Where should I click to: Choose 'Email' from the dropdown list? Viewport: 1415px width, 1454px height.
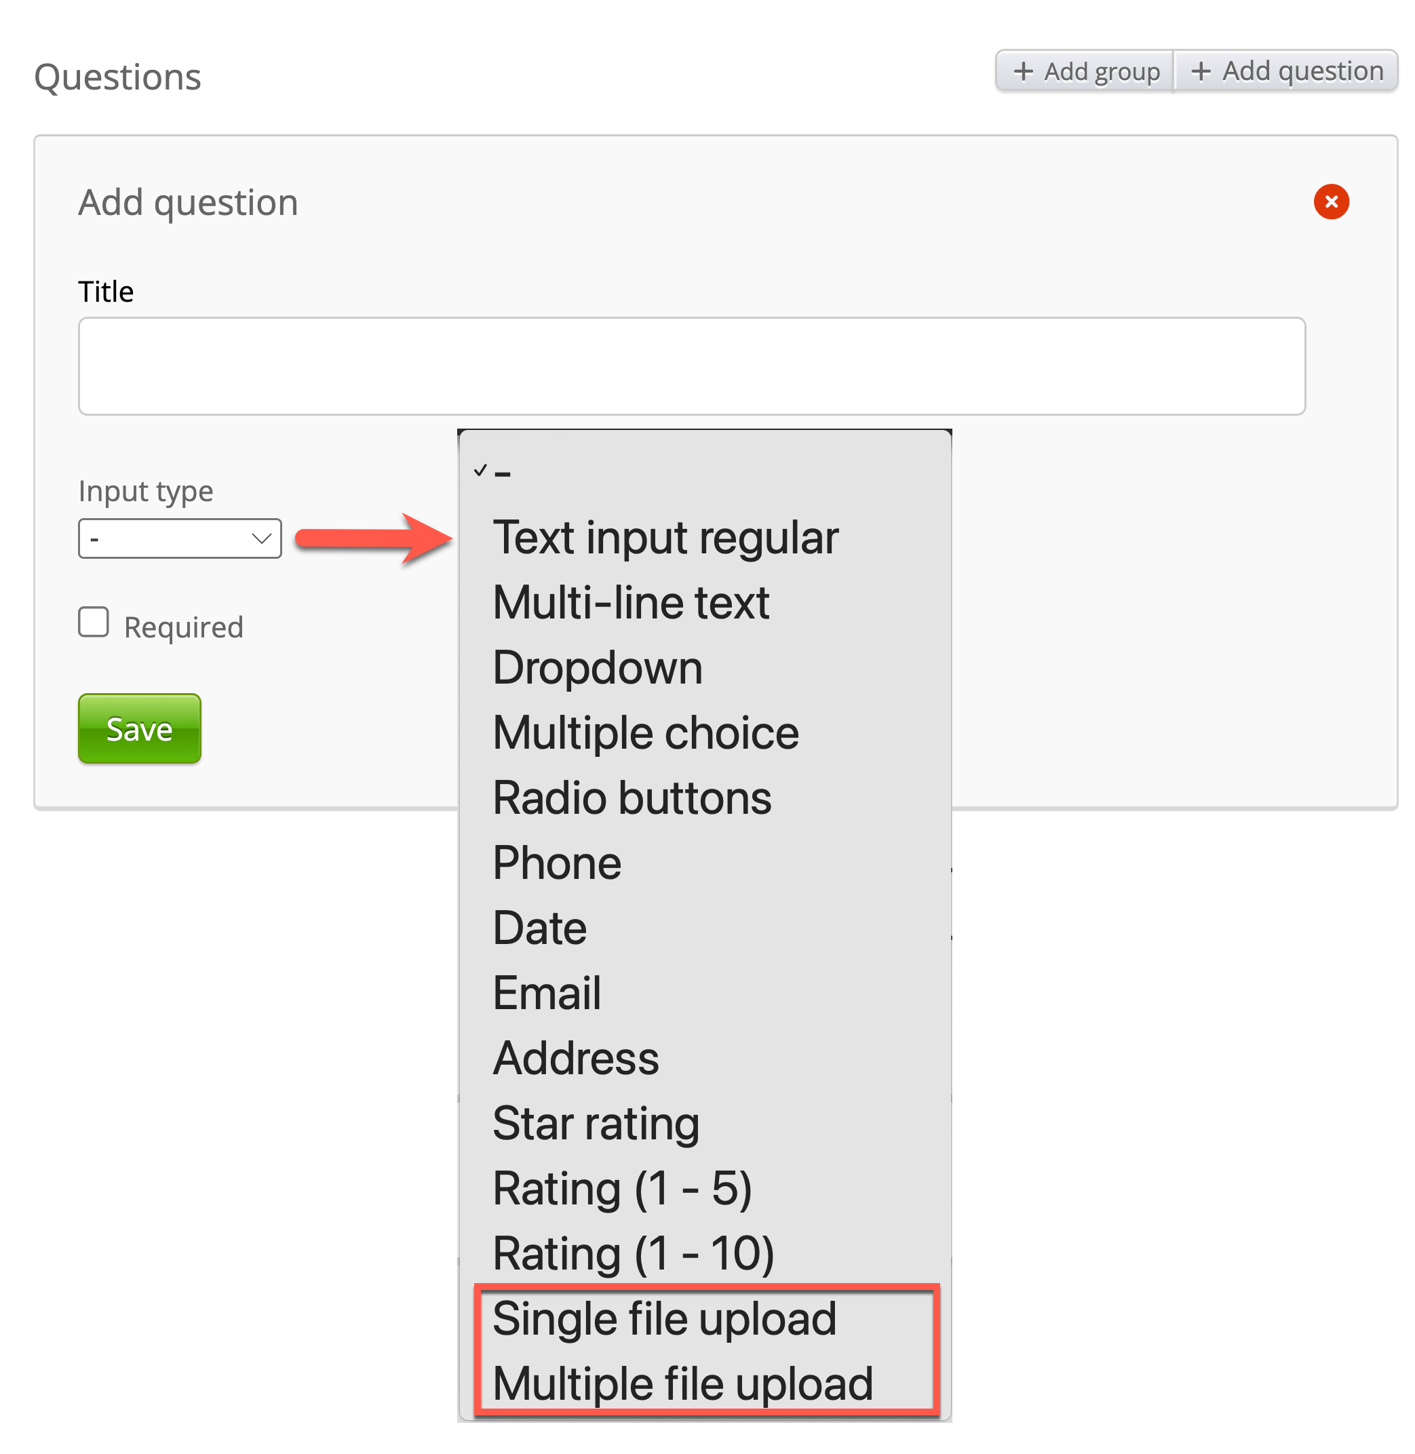coord(547,994)
